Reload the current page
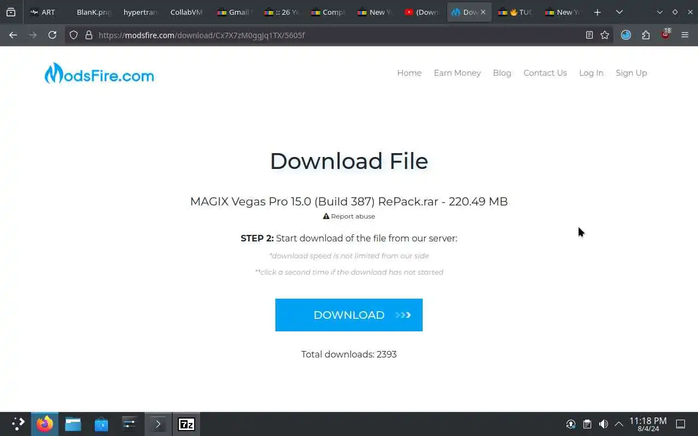The width and height of the screenshot is (698, 436). pos(52,35)
